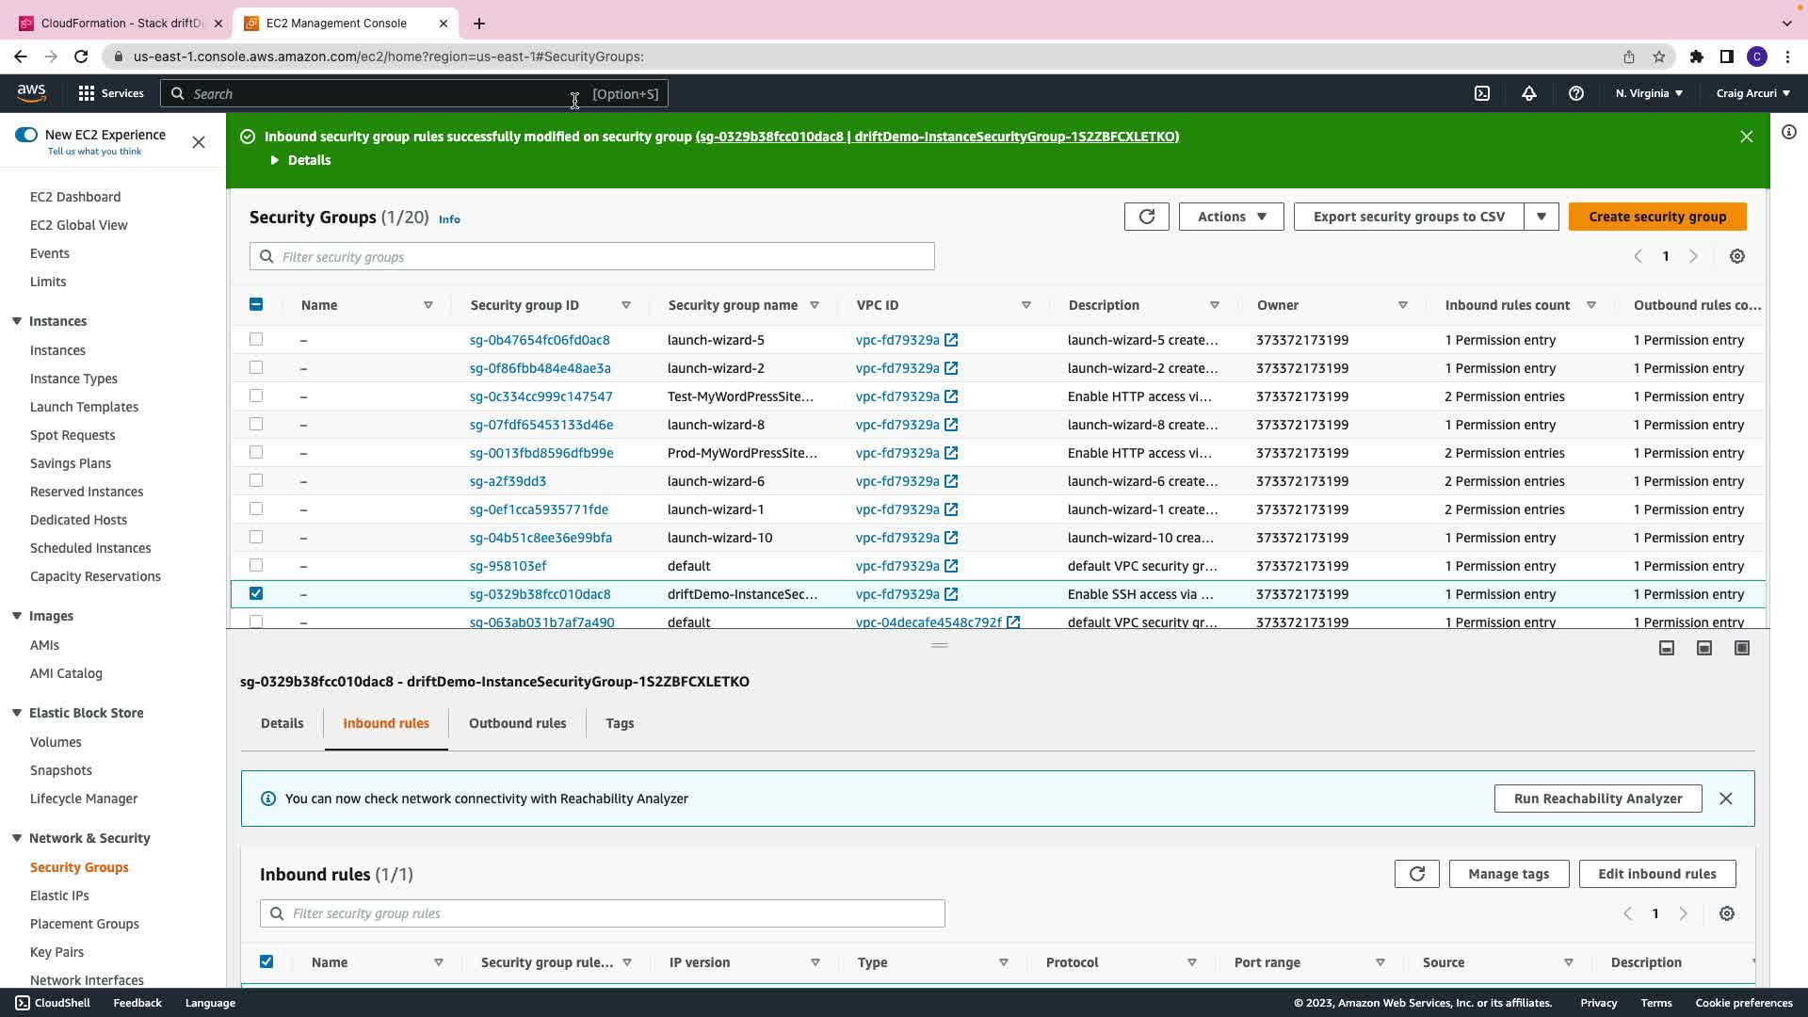Open the N. Virginia region selector
This screenshot has width=1808, height=1017.
[1649, 93]
